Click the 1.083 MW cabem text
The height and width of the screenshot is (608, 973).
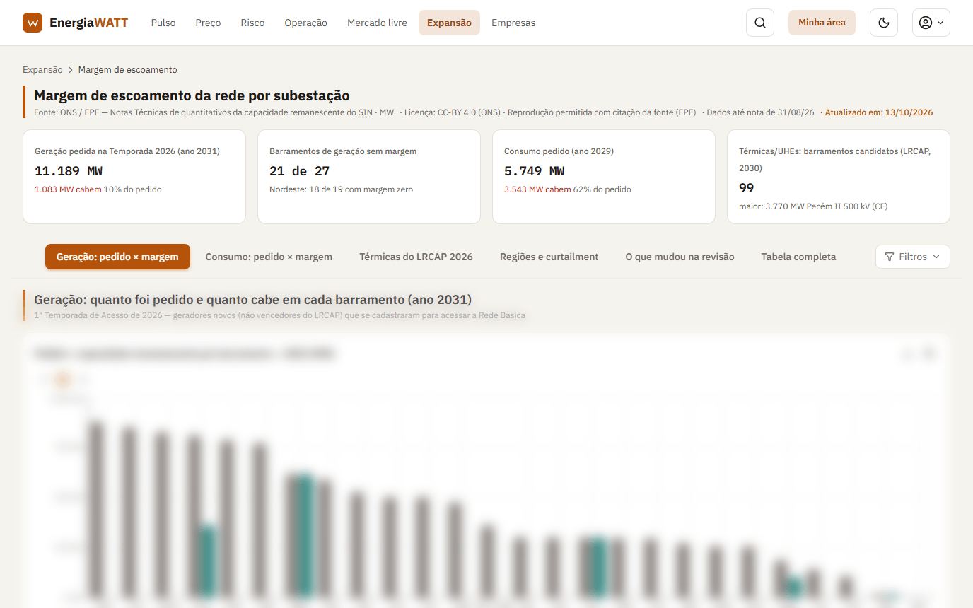(x=68, y=189)
